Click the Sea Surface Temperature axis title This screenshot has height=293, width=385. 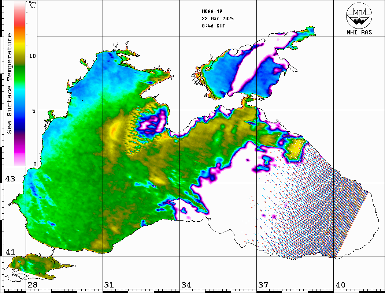click(9, 83)
